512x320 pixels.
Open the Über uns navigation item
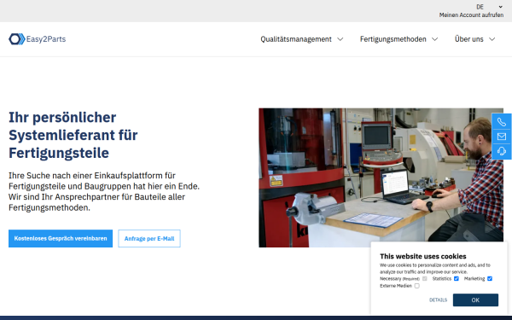pos(468,39)
